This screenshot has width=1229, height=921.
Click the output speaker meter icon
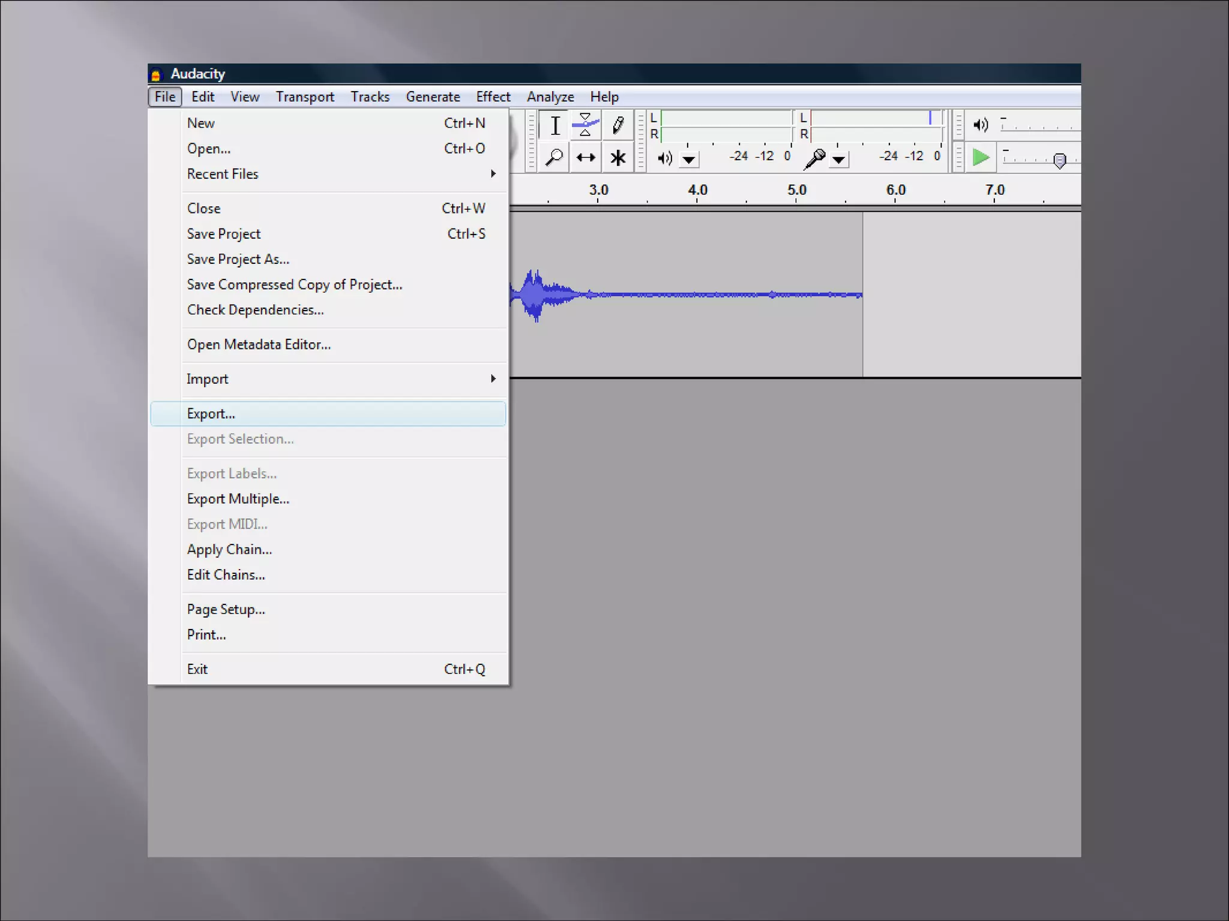(x=664, y=158)
